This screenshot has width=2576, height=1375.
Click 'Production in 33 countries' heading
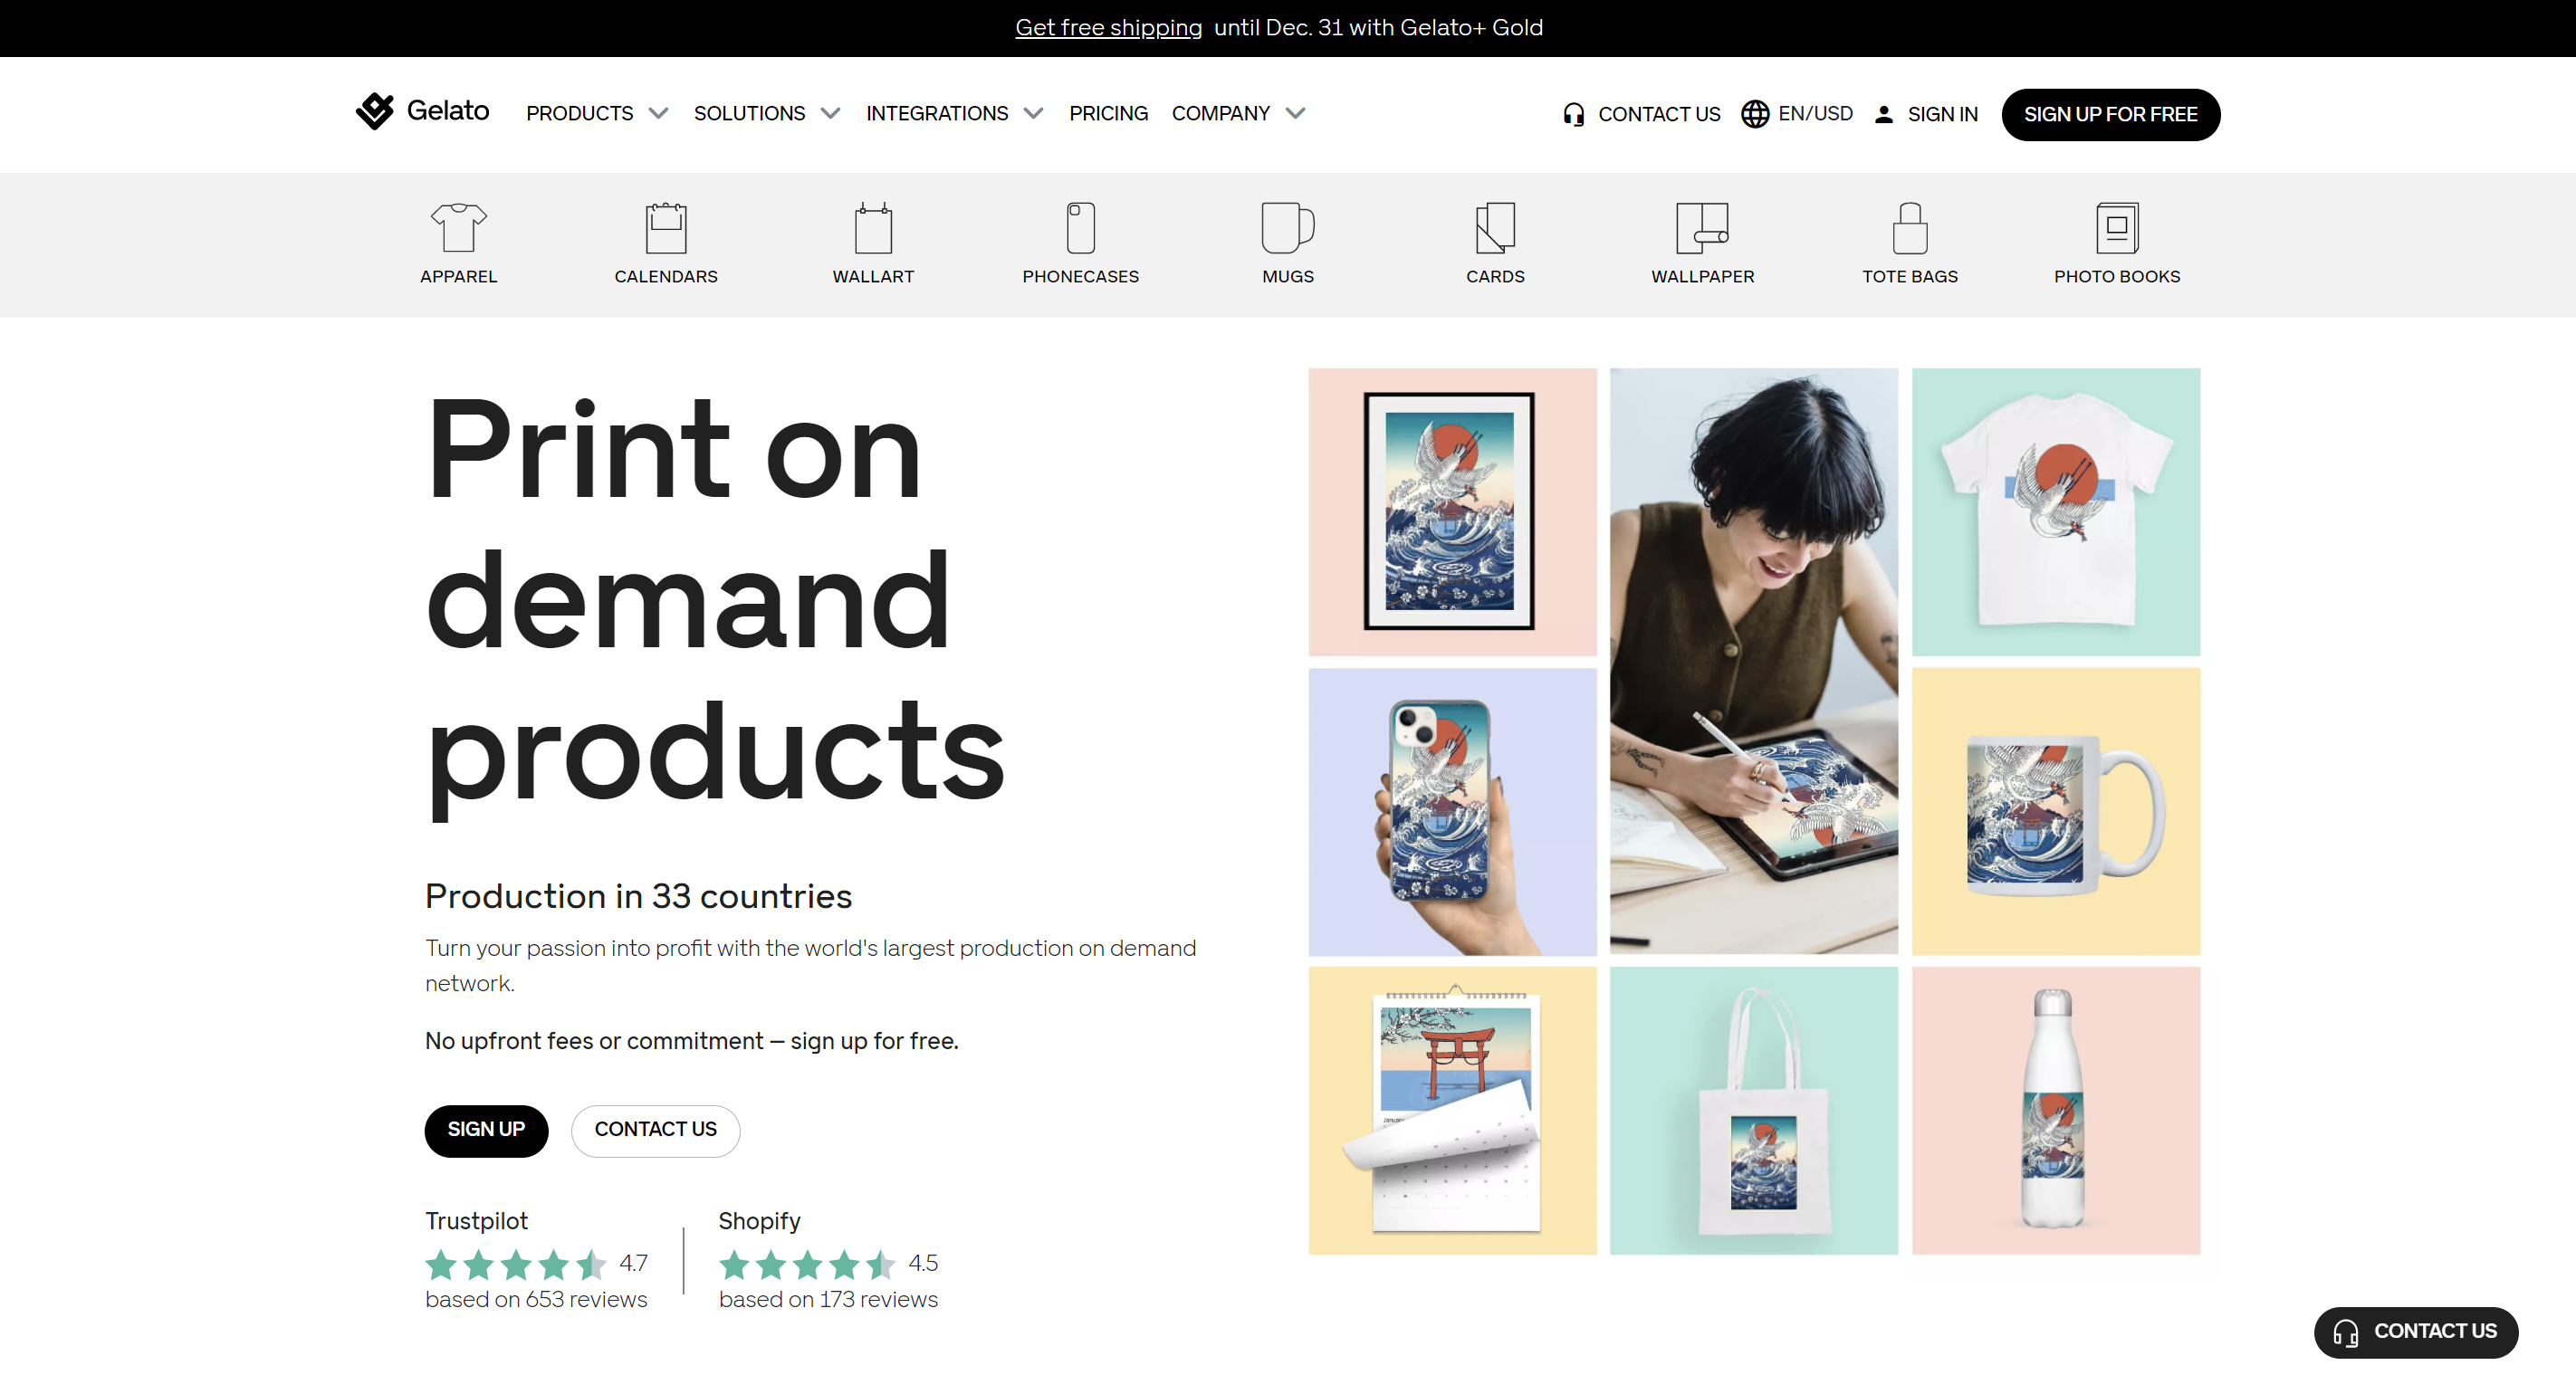[x=638, y=896]
